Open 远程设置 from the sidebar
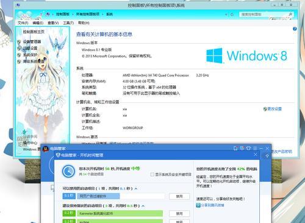The height and width of the screenshot is (223, 305). [30, 48]
